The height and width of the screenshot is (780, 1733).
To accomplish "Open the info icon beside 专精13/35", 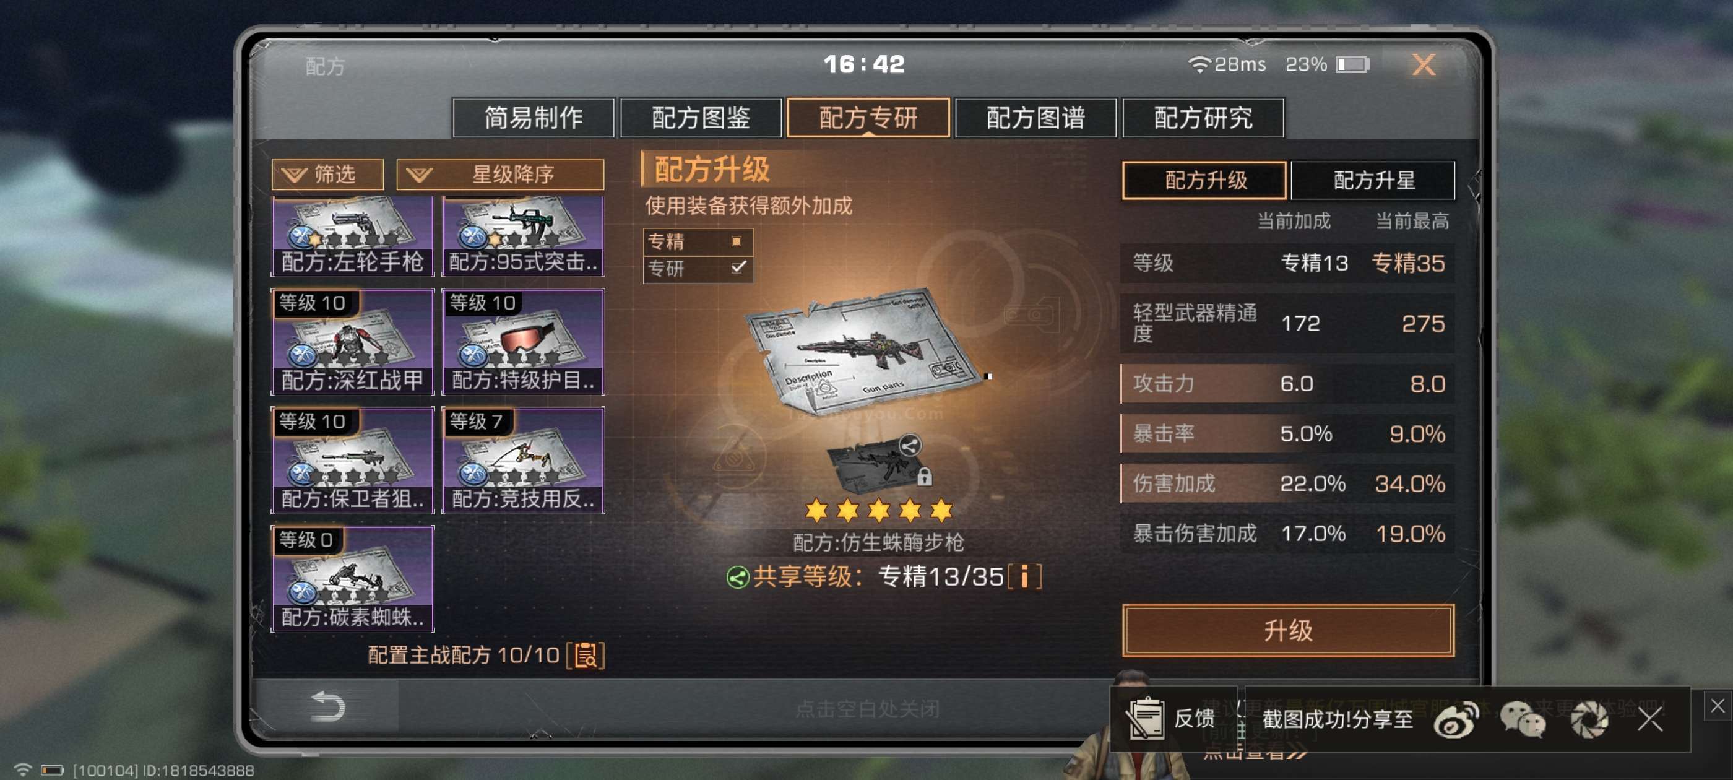I will [x=1024, y=576].
